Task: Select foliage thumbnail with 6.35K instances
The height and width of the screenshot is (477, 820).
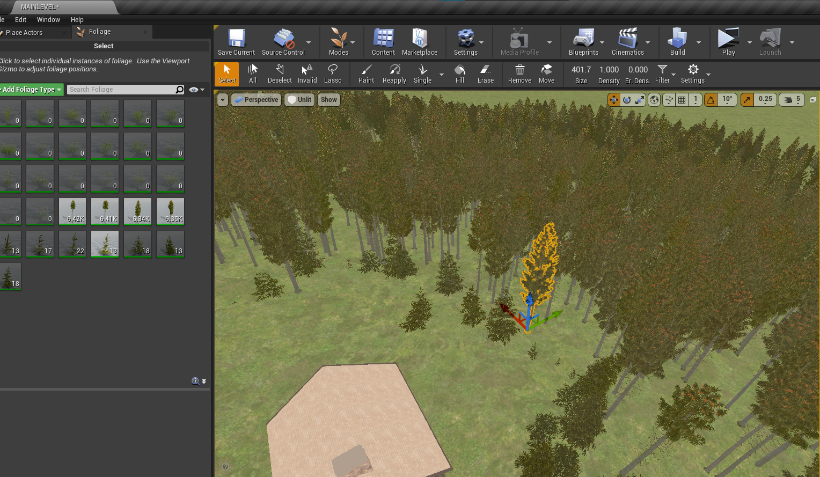Action: [170, 211]
